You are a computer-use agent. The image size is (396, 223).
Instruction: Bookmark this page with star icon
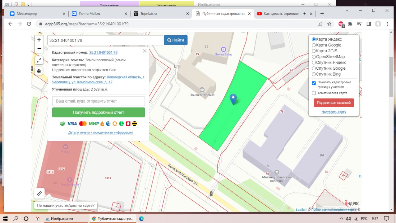pyautogui.click(x=329, y=24)
